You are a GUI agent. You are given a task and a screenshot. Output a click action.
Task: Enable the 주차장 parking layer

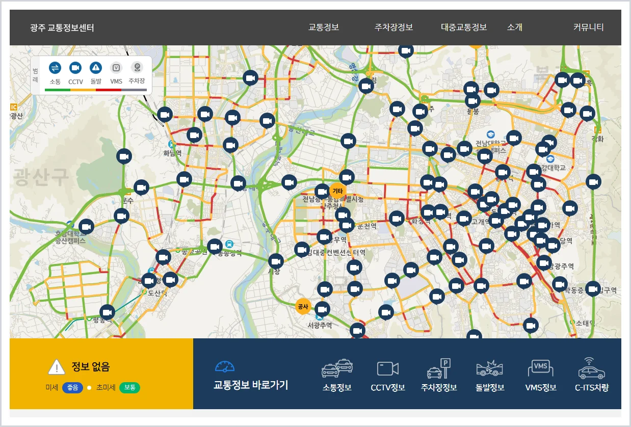pos(137,68)
